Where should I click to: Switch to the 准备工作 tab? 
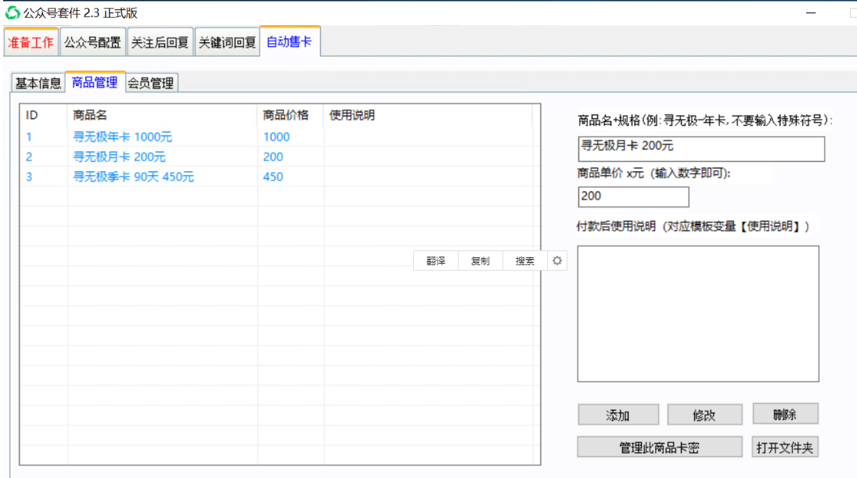(x=31, y=42)
